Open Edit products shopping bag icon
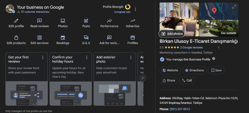The image size is (249, 113). 16,38
